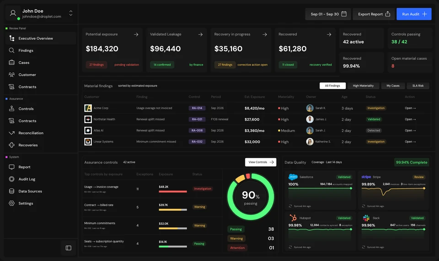Viewport: 439px width, 261px height.
Task: Click the Slack logo icon
Action: click(x=366, y=218)
